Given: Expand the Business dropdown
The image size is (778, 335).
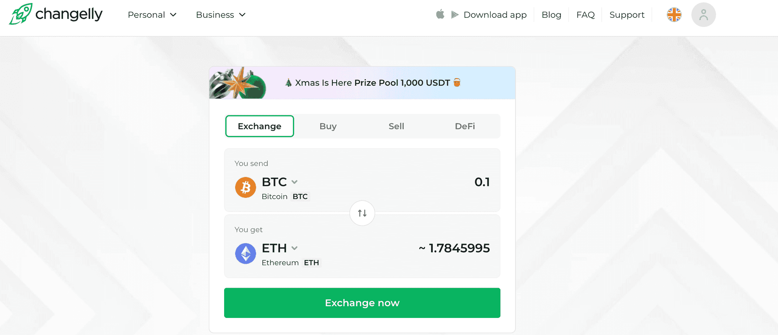Looking at the screenshot, I should (x=220, y=15).
